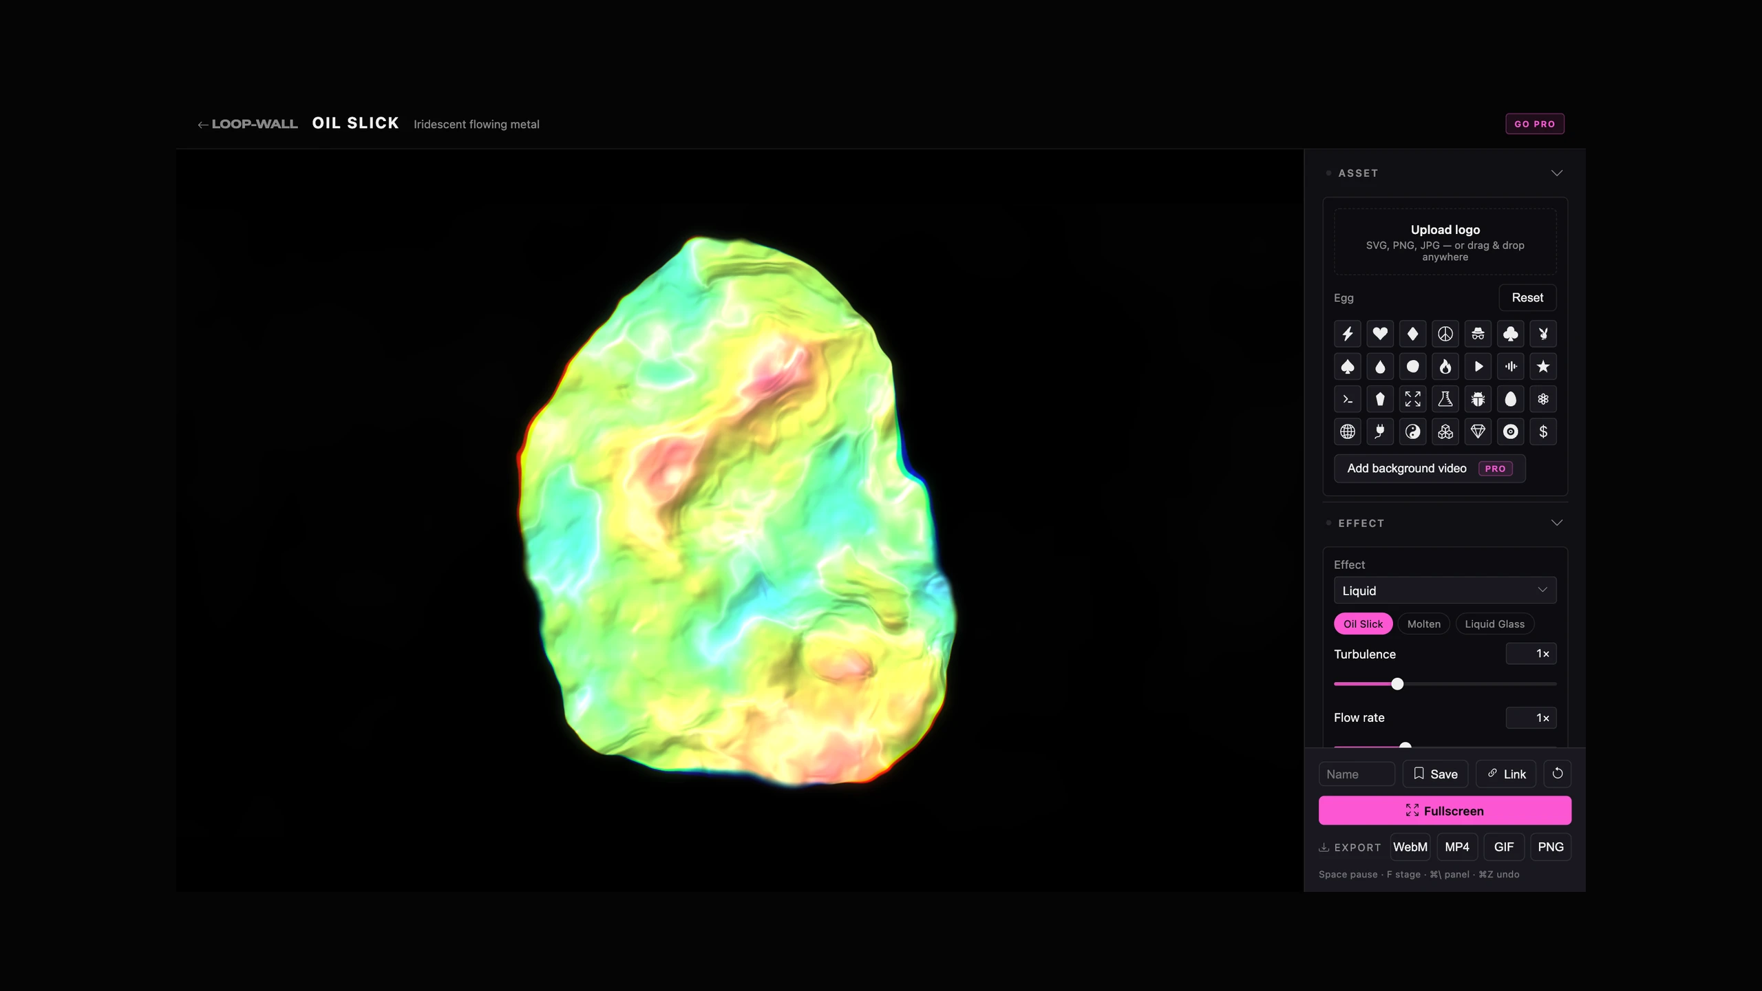Choose the club suit shape
The image size is (1762, 991).
[1511, 334]
